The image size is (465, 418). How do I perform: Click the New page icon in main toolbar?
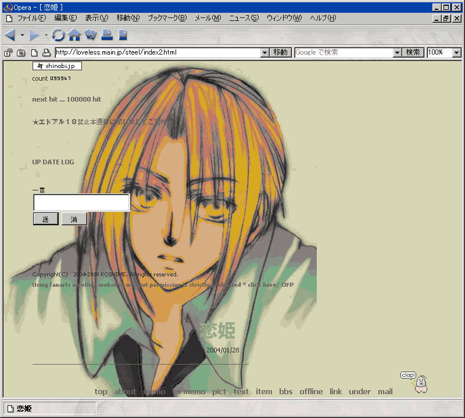click(x=123, y=35)
